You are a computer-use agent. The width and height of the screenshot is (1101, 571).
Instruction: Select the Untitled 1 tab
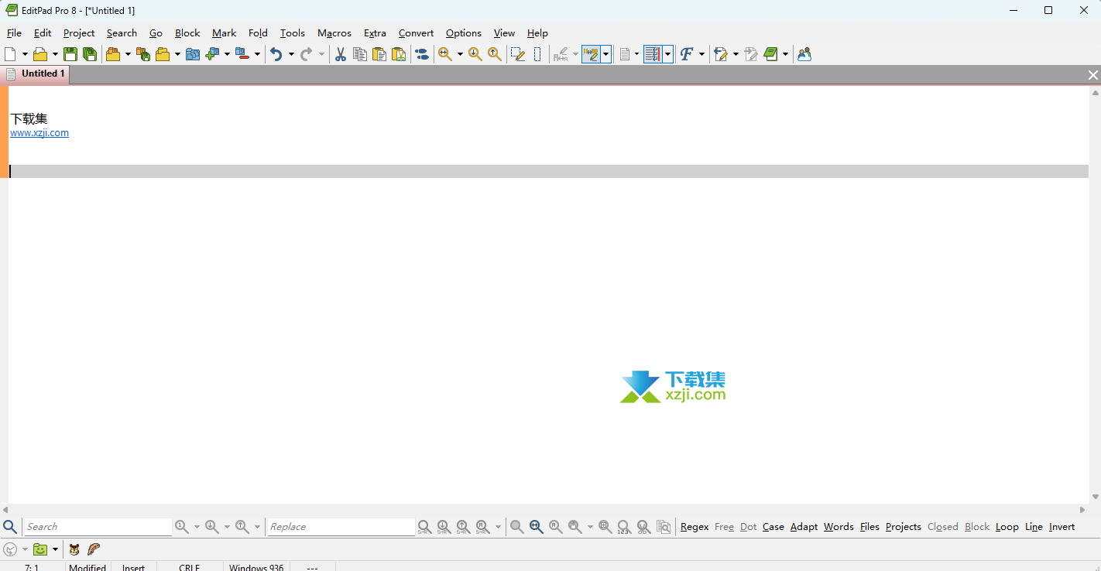[x=36, y=74]
